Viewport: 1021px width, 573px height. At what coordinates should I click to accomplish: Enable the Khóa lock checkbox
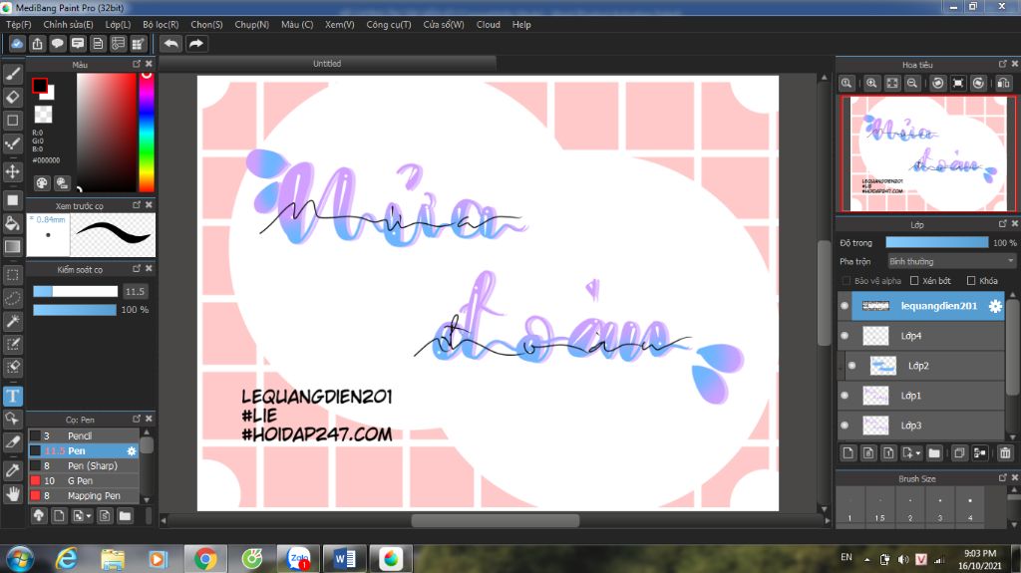[971, 281]
